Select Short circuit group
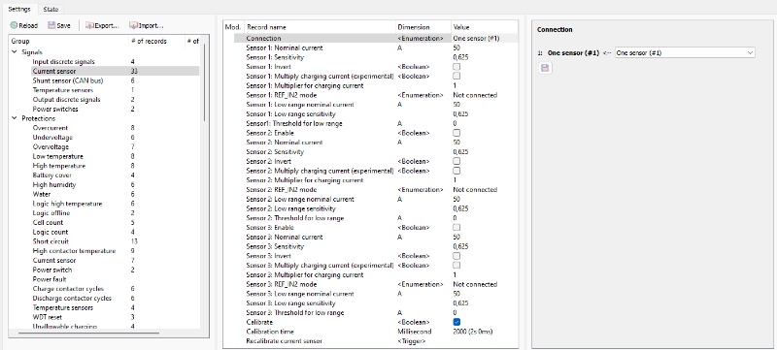 point(51,241)
